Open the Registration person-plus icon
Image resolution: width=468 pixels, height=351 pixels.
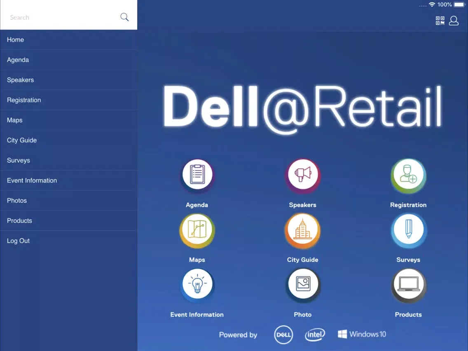pyautogui.click(x=408, y=175)
